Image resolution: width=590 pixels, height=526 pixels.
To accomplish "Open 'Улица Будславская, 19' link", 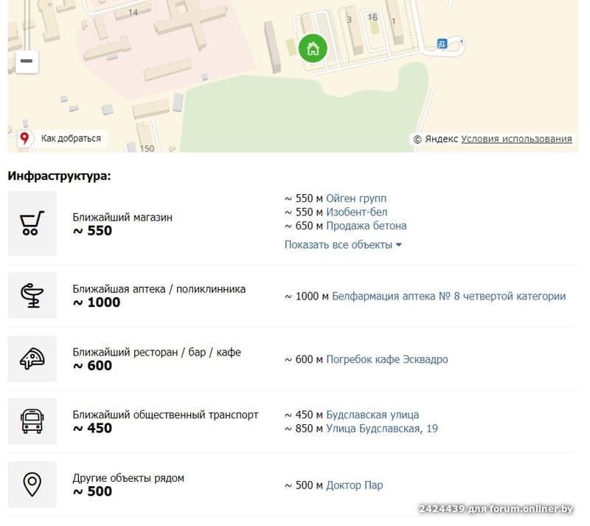I will tap(381, 429).
